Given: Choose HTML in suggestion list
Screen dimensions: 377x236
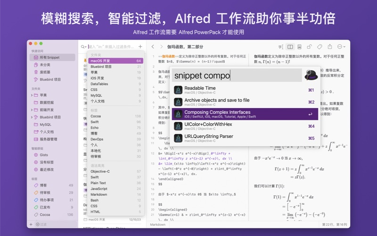Looking at the screenshot, I should (115, 211).
